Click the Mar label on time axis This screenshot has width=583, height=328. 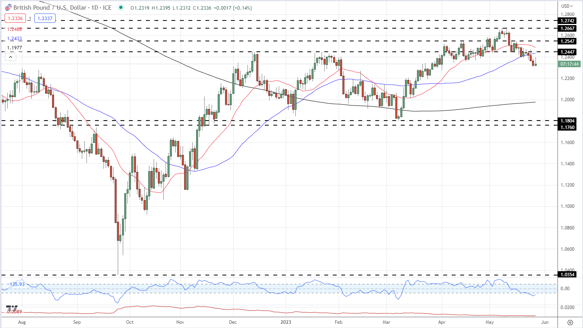coord(386,322)
